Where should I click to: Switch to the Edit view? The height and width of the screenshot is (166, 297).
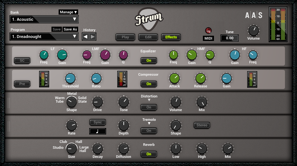(148, 37)
